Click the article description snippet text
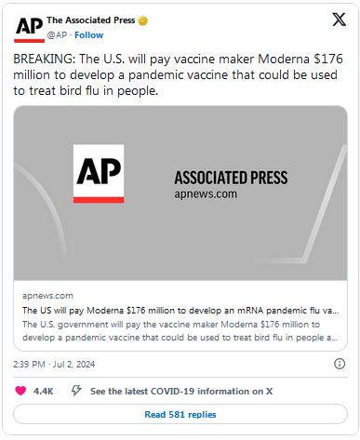 point(180,331)
